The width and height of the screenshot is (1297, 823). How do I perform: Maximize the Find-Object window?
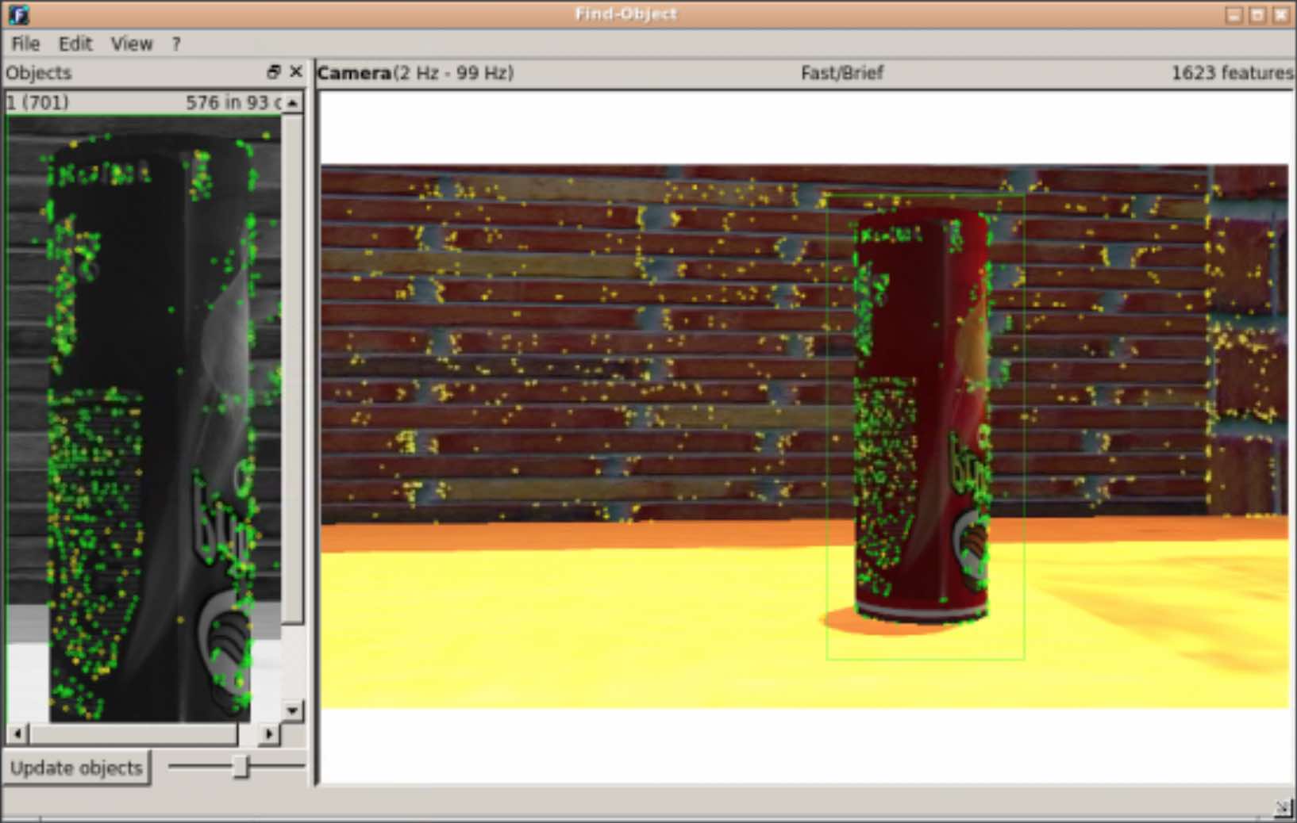coord(1257,14)
